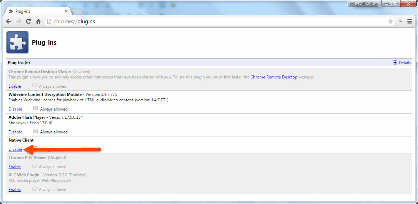Check Always allowed for Widevine Content Decryption Module
Viewport: 418px width, 204px height.
[36, 108]
